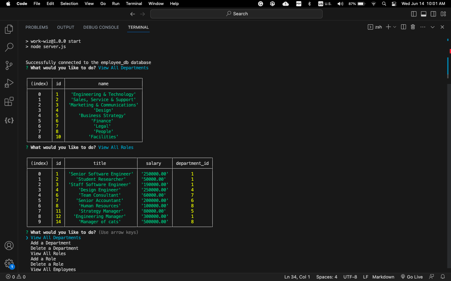The height and width of the screenshot is (281, 451).
Task: Open the Run and Debug view
Action: [x=9, y=83]
